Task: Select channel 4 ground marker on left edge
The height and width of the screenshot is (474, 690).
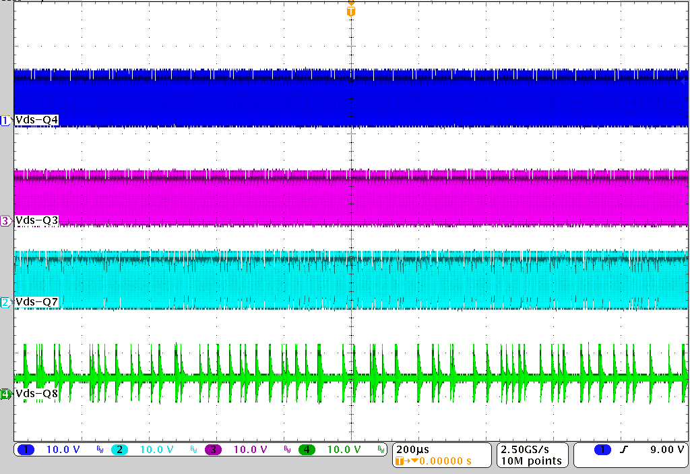Action: [x=5, y=394]
